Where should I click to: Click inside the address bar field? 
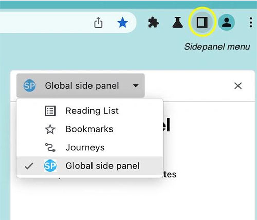click(45, 23)
